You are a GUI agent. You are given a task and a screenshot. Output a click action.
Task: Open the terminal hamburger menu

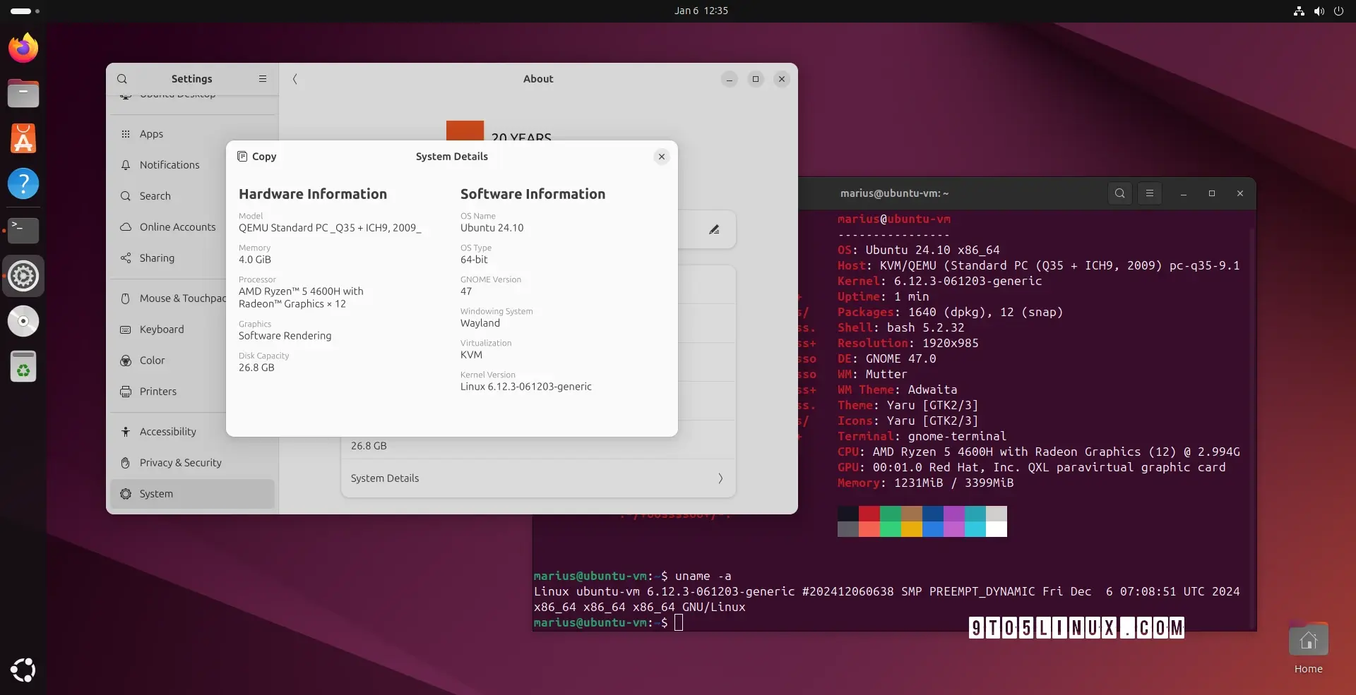tap(1149, 193)
